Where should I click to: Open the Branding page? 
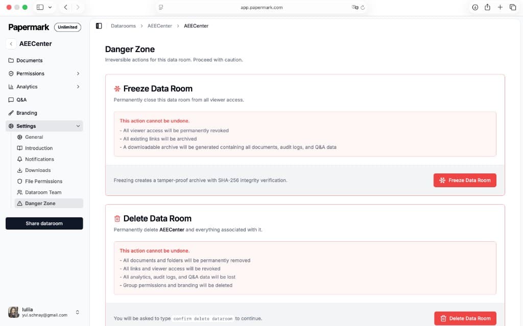pos(44,113)
